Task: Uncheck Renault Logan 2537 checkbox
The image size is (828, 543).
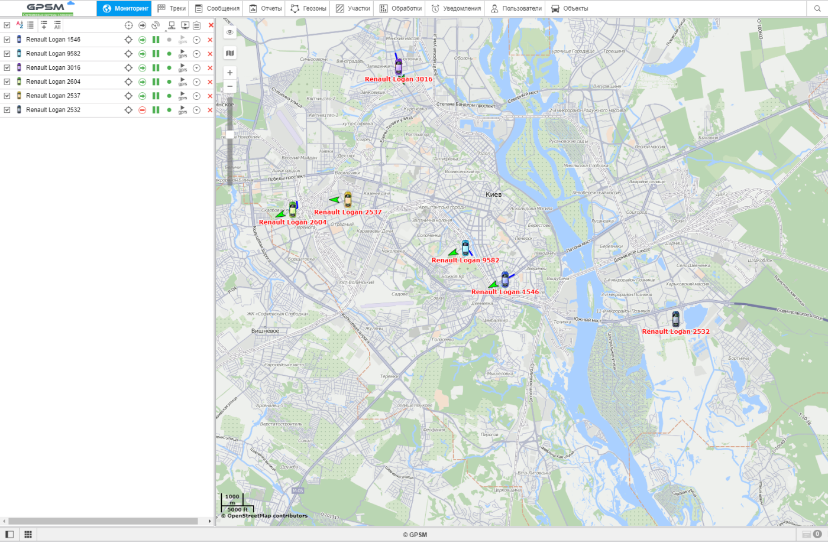Action: point(7,96)
